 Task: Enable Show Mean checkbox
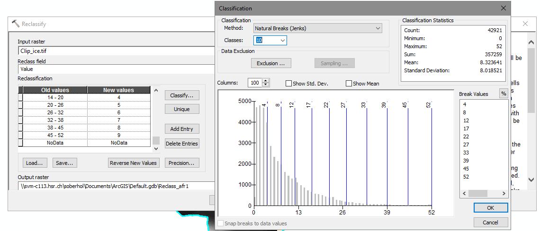(349, 84)
